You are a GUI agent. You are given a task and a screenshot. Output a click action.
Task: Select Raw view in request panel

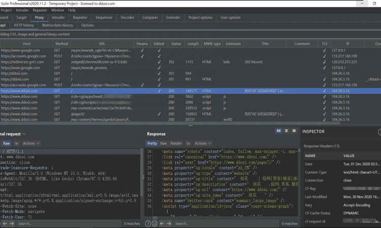point(7,143)
